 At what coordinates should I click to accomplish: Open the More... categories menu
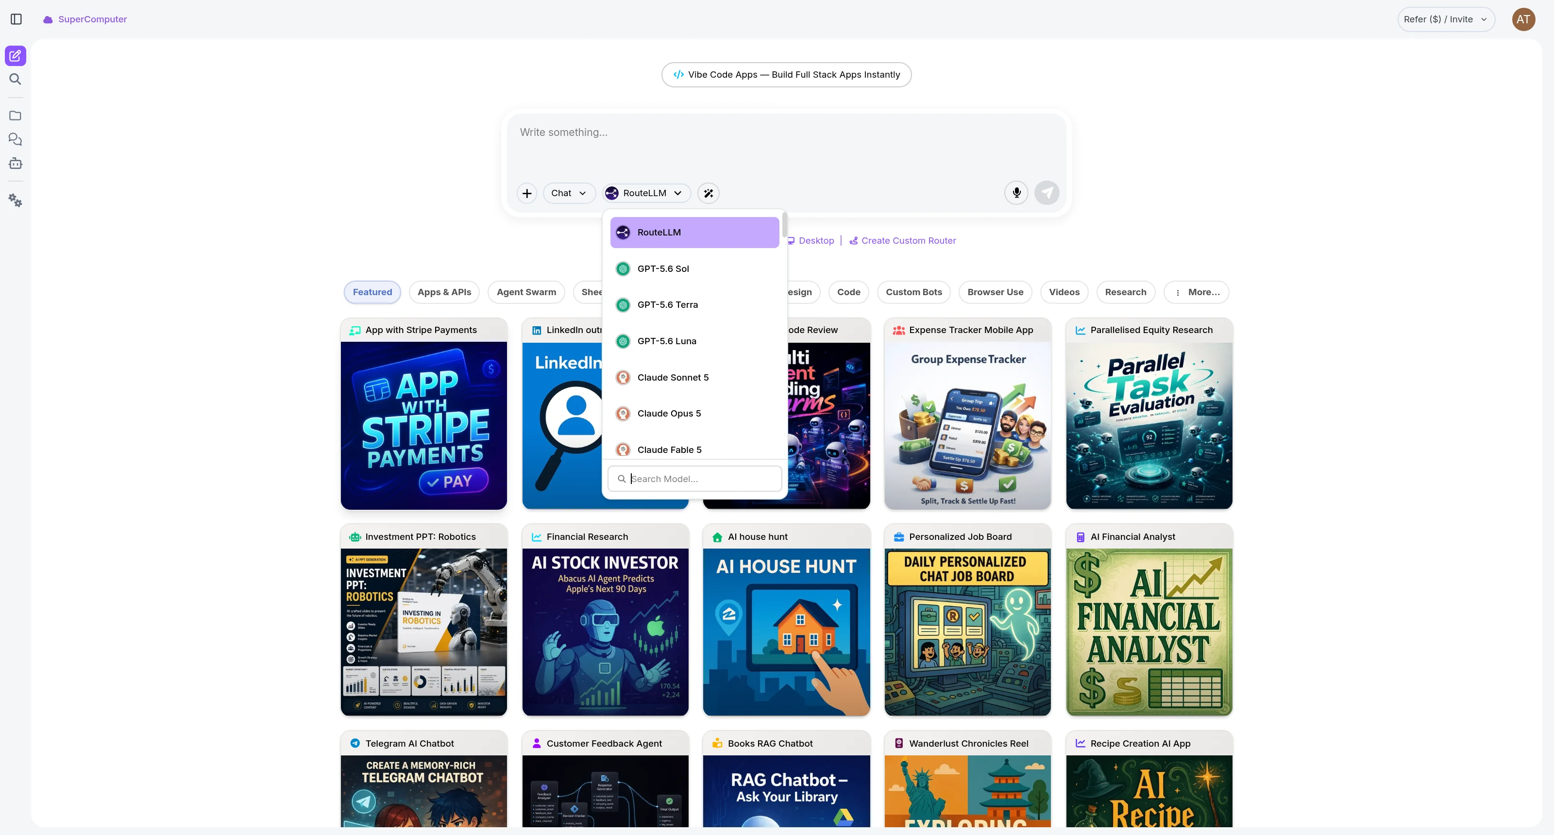1196,292
